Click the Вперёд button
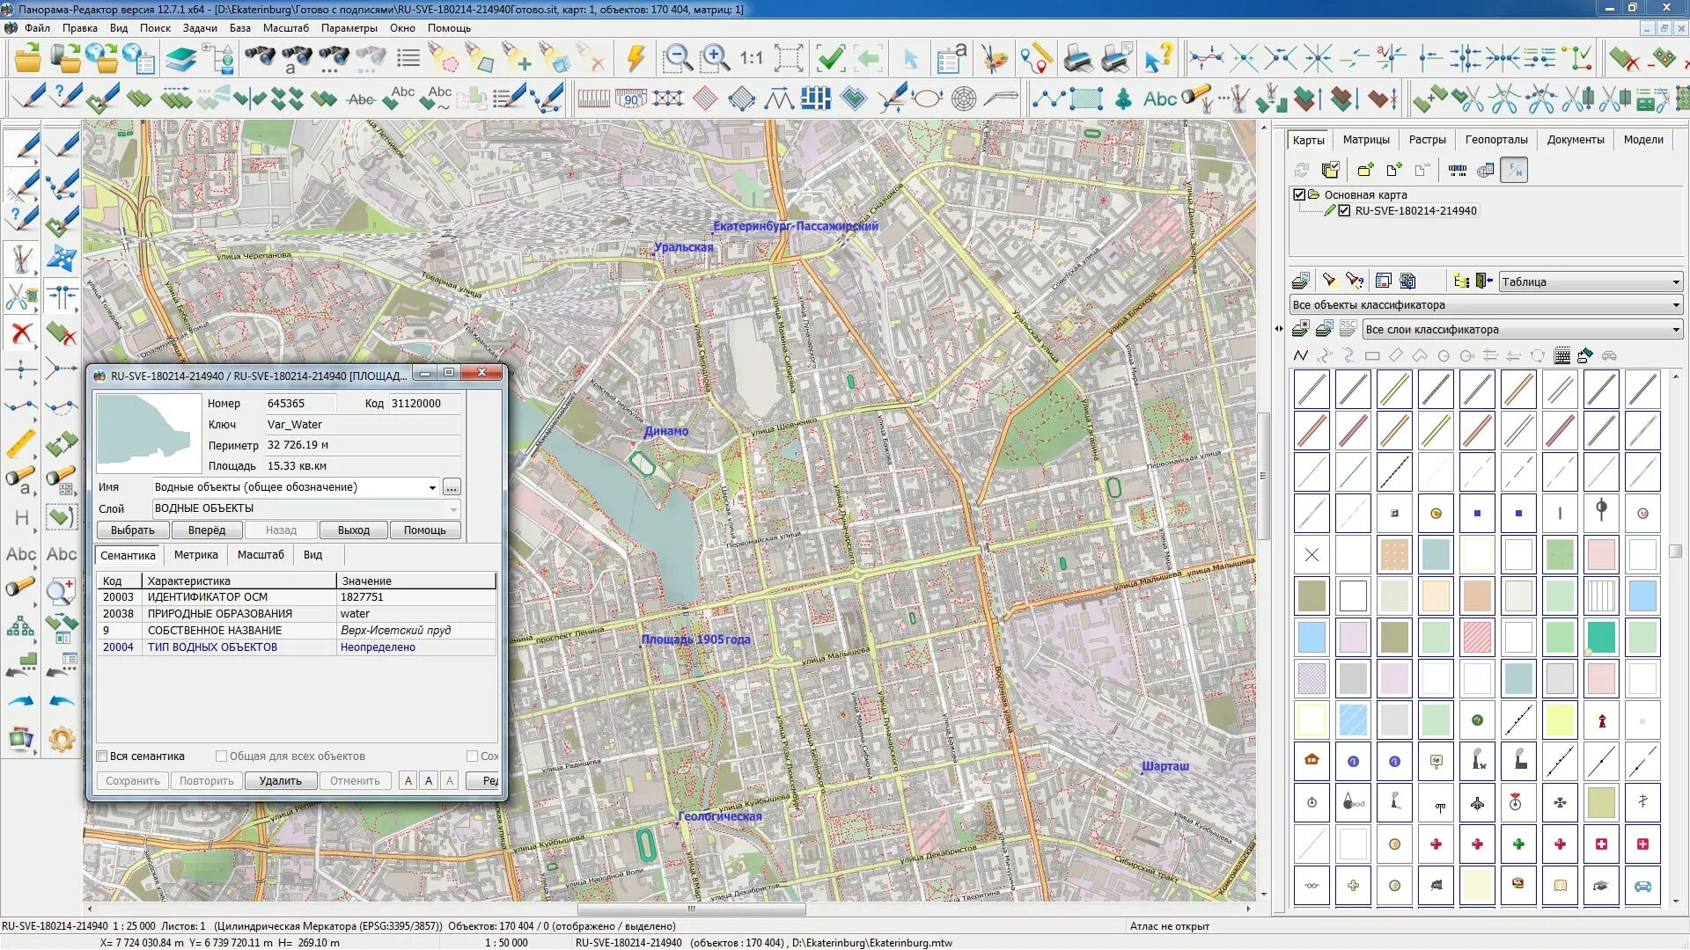The image size is (1690, 950). 206,530
